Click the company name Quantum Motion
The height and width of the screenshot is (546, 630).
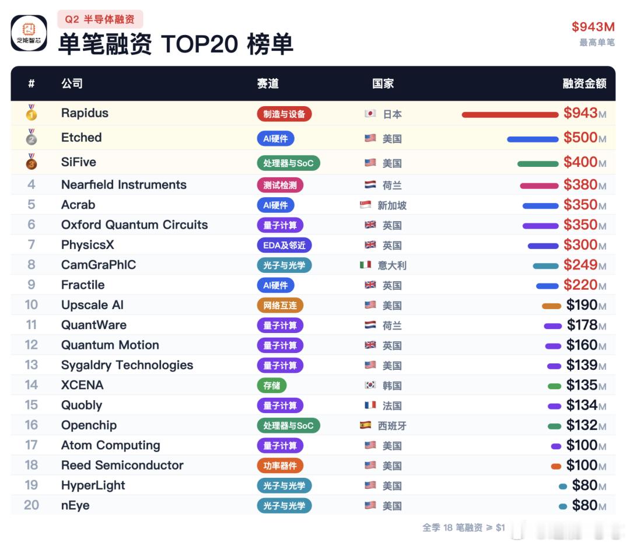(110, 345)
